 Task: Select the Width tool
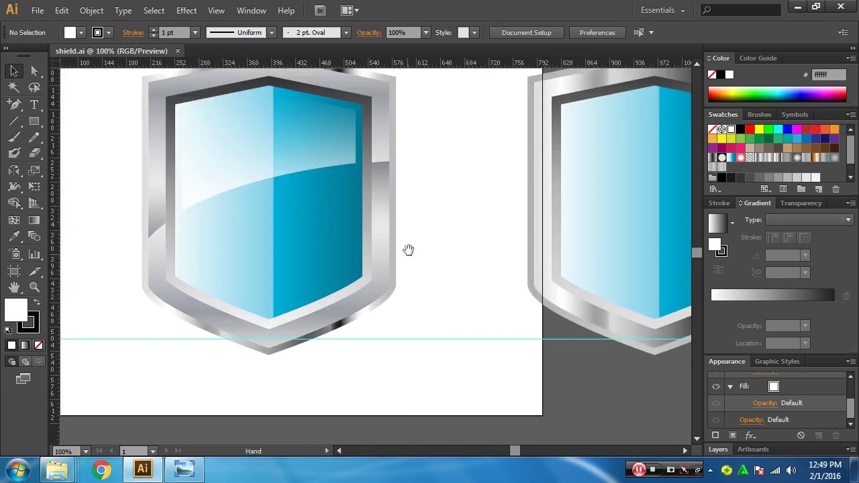(x=14, y=186)
